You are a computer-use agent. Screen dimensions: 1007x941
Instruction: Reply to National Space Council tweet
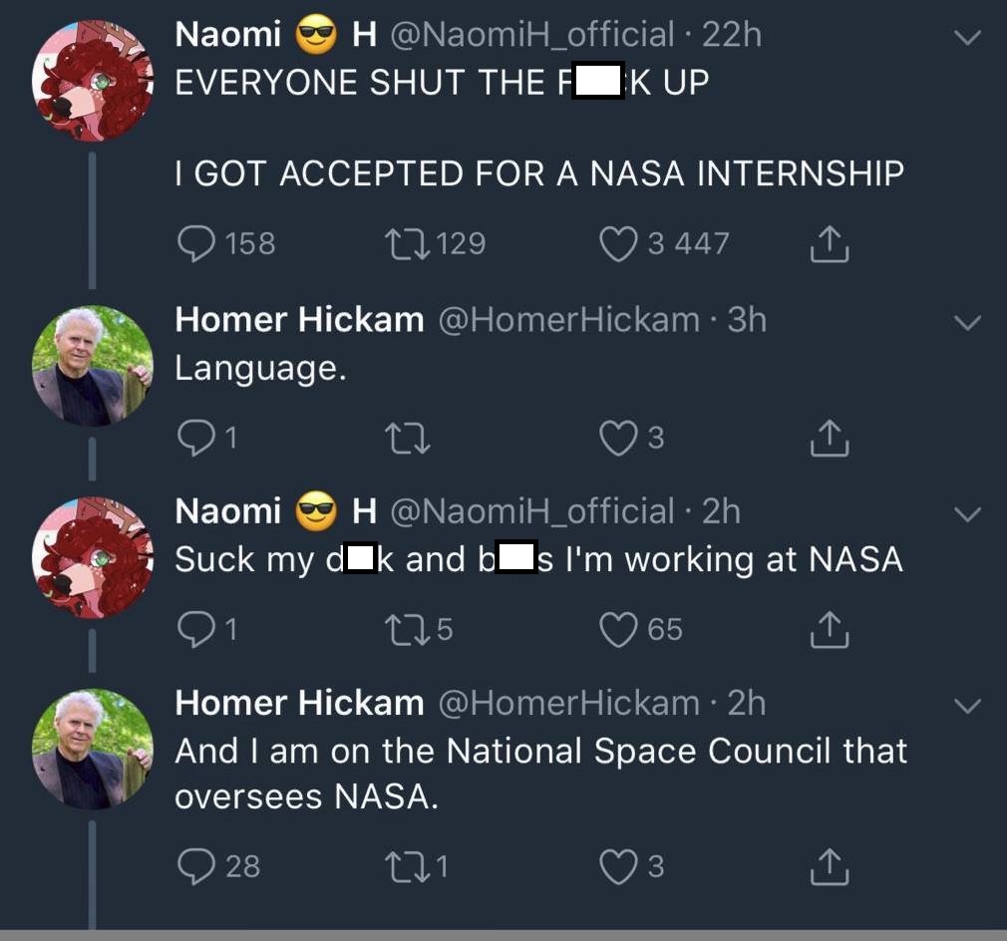point(196,866)
